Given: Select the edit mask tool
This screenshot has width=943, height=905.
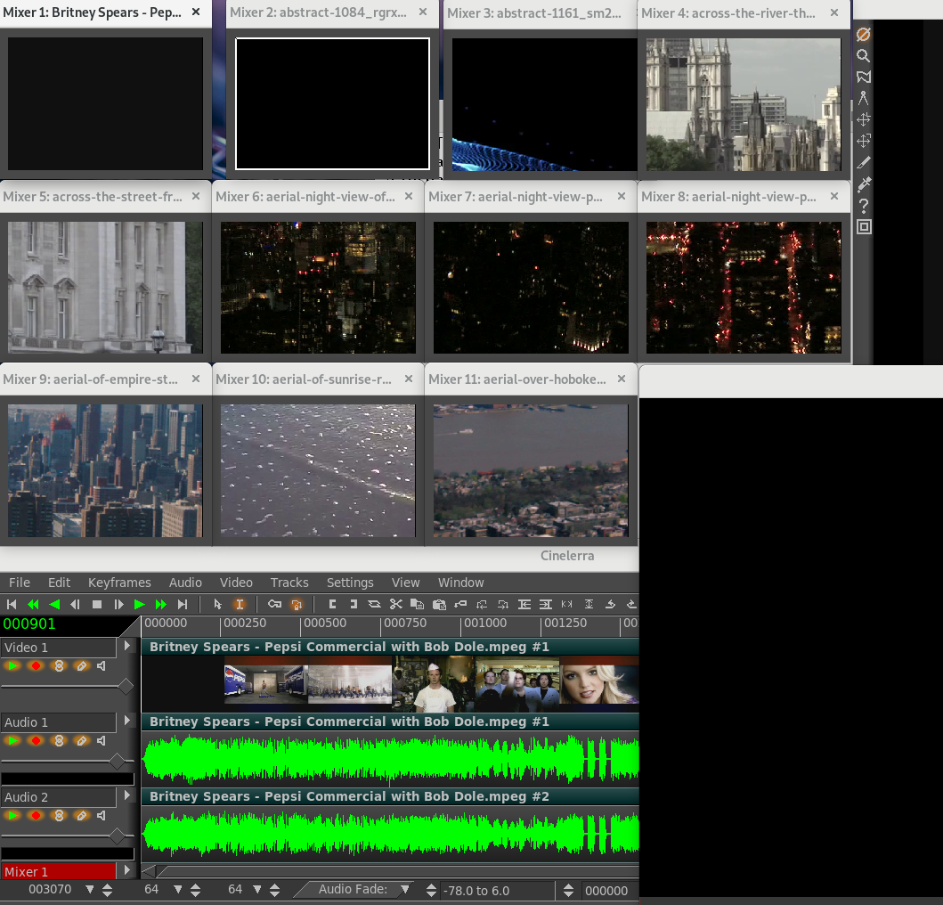Looking at the screenshot, I should tap(863, 77).
